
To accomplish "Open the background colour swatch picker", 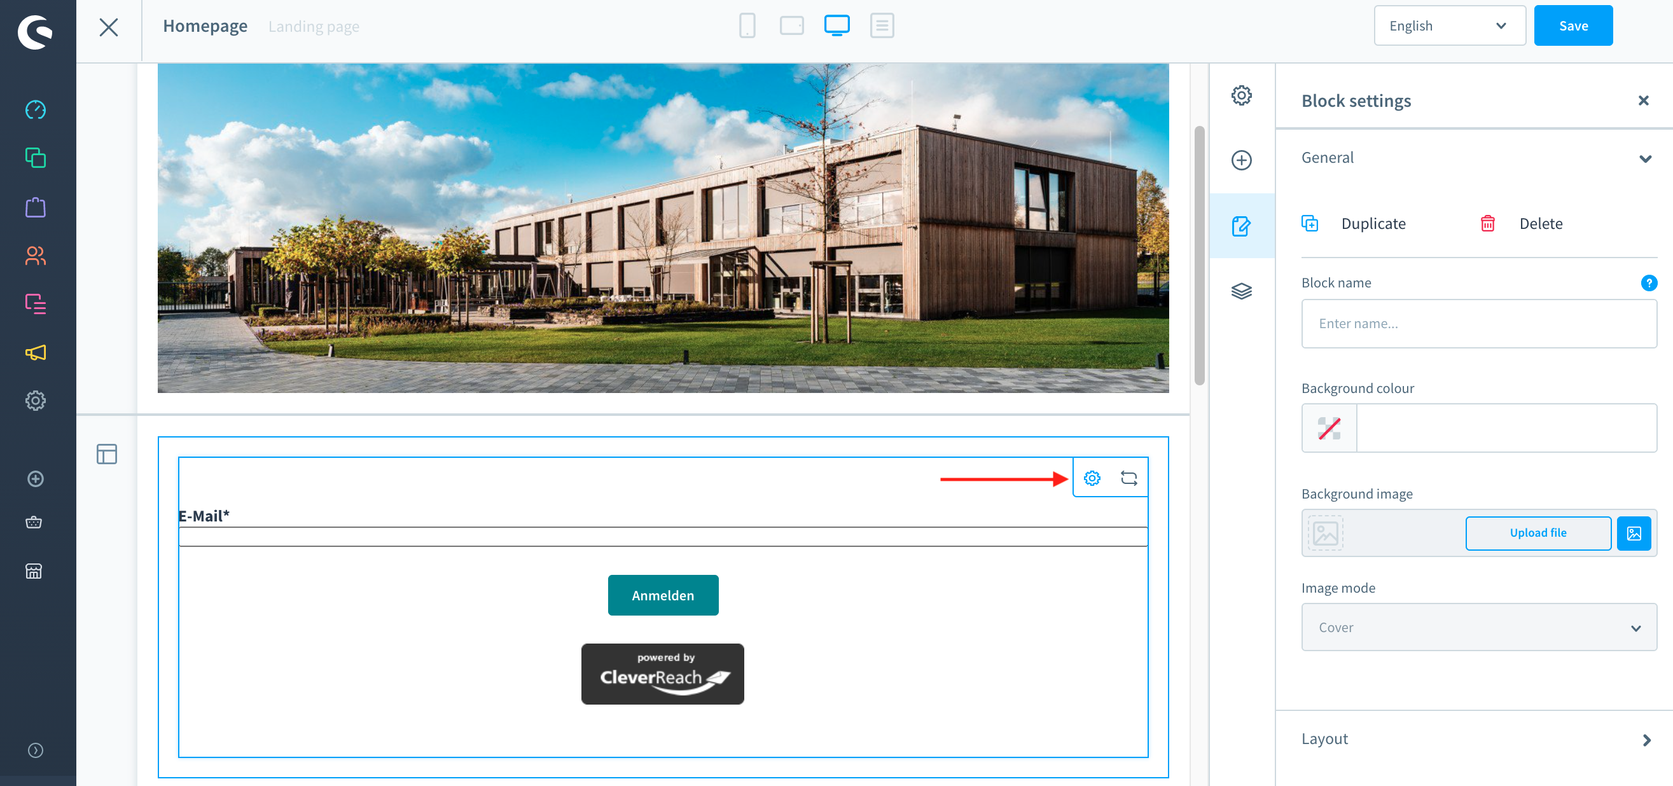I will pyautogui.click(x=1329, y=429).
